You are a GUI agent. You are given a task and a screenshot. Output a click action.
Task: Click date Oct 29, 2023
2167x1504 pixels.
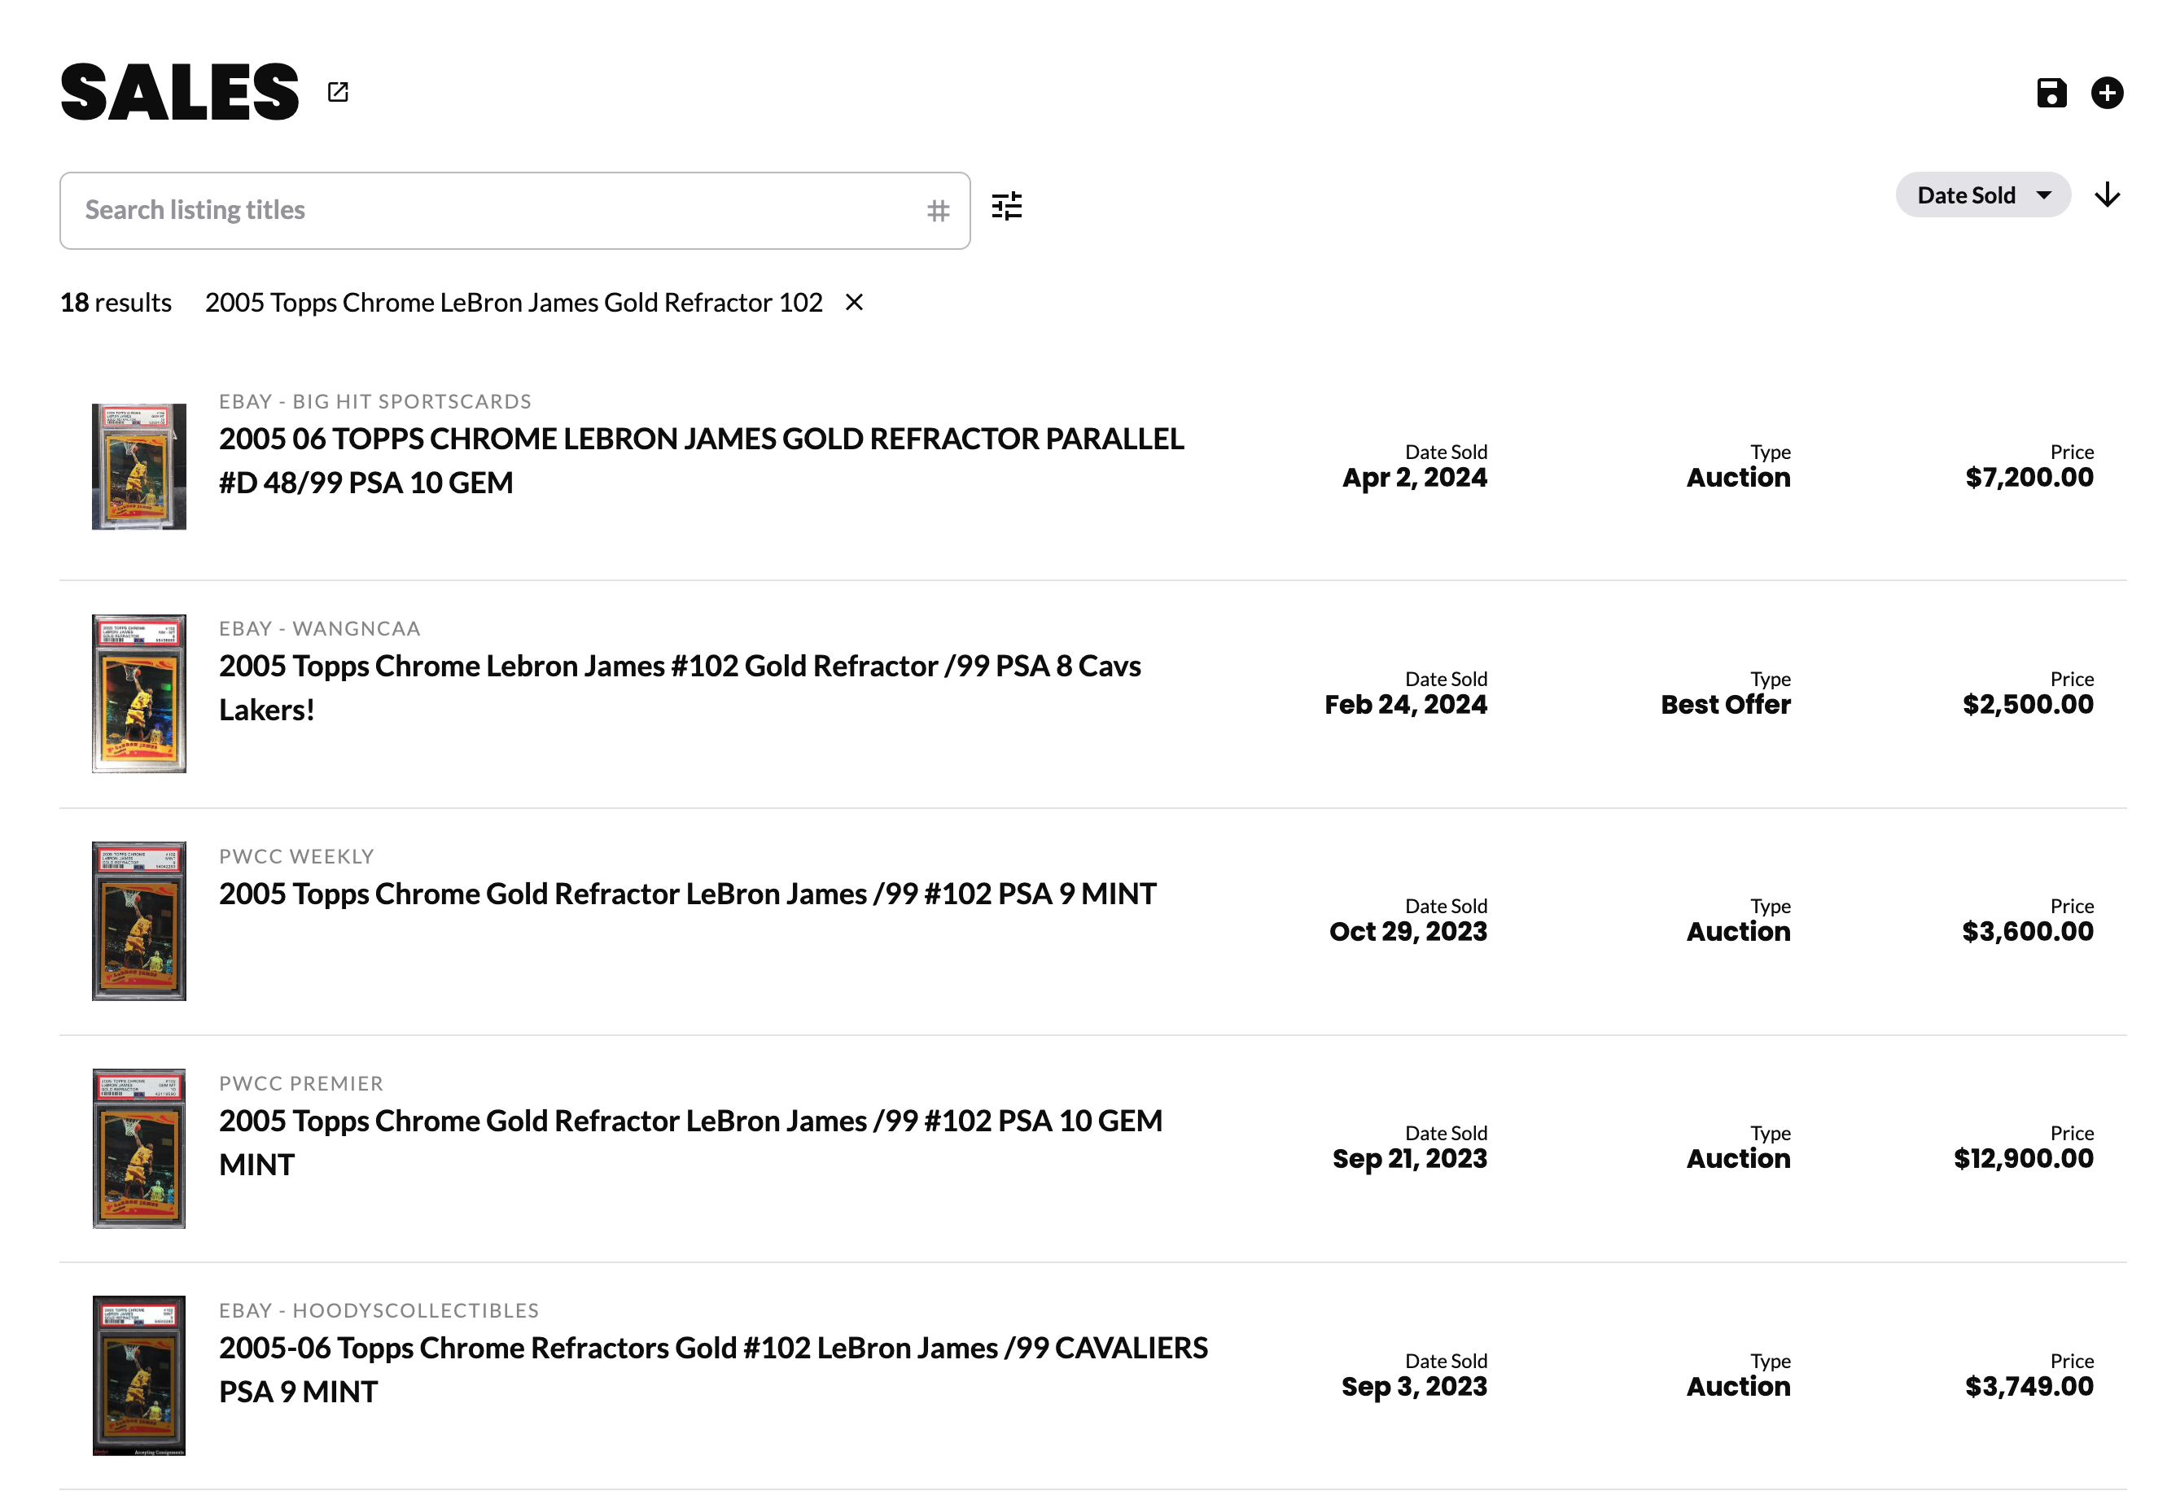(1407, 931)
